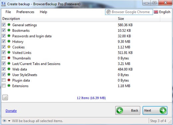173x125 pixels.
Task: Click the Step 3 of 4 indicator
Action: [158, 121]
